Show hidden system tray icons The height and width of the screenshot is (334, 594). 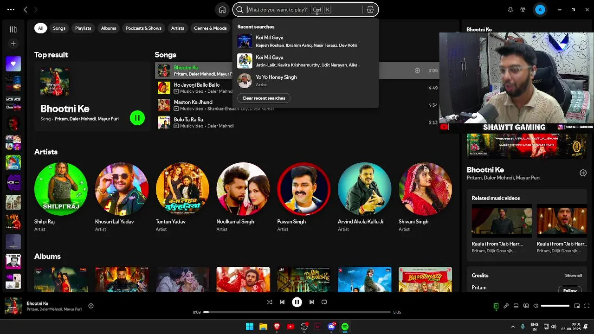pos(513,327)
